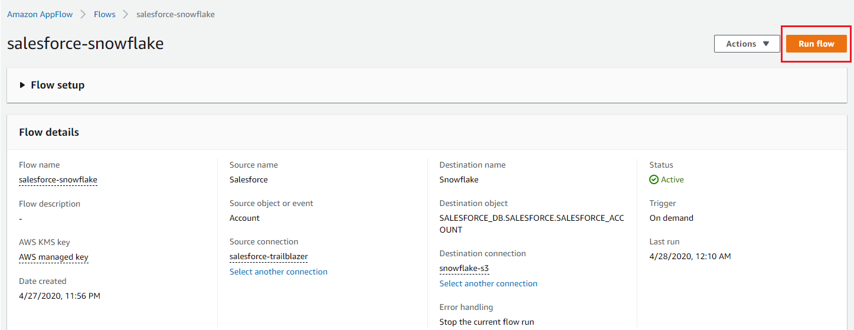Click the Last run timestamp value
This screenshot has width=854, height=330.
click(x=690, y=256)
